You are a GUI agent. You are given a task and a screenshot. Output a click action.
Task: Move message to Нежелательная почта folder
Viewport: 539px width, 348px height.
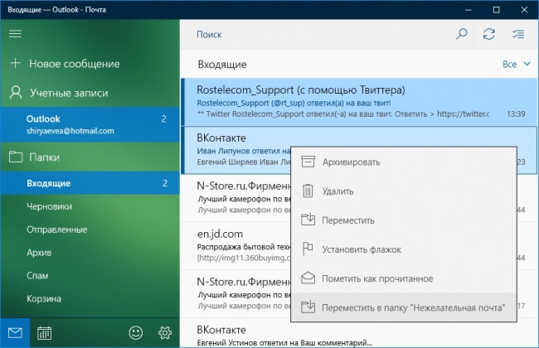click(x=404, y=307)
